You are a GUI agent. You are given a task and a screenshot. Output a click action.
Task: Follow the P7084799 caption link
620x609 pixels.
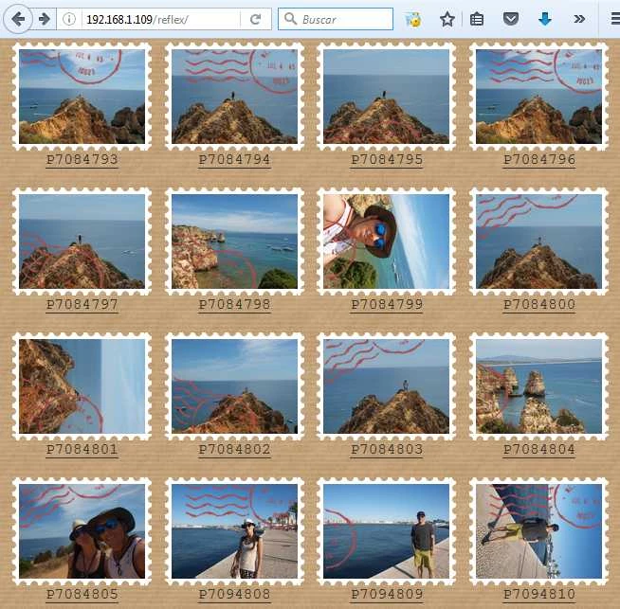tap(387, 305)
